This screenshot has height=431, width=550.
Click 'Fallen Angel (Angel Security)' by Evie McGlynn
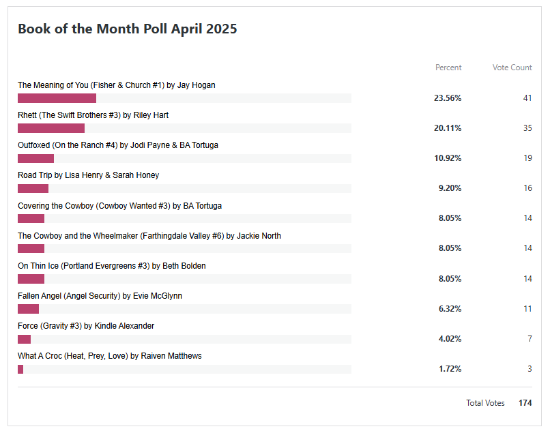[x=100, y=295]
